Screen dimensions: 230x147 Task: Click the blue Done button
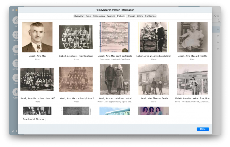pos(203,129)
